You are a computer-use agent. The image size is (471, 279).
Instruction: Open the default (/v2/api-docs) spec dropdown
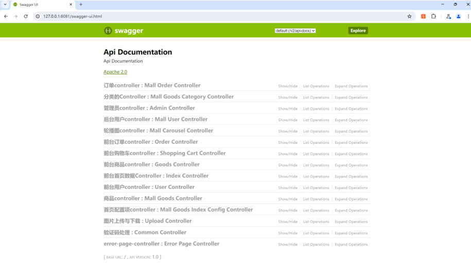tap(295, 31)
